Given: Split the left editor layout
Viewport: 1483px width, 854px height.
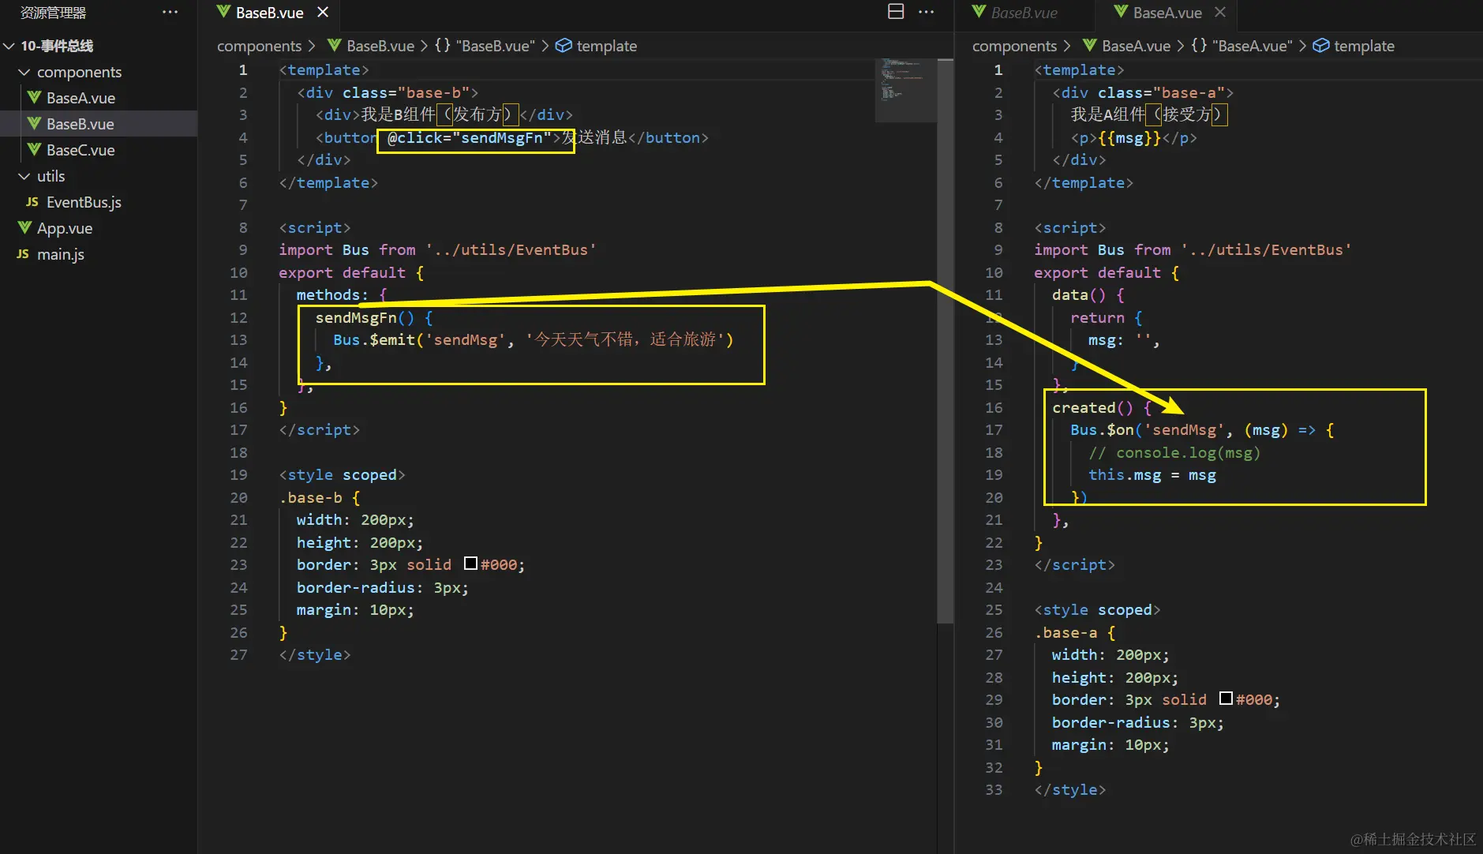Looking at the screenshot, I should point(896,11).
